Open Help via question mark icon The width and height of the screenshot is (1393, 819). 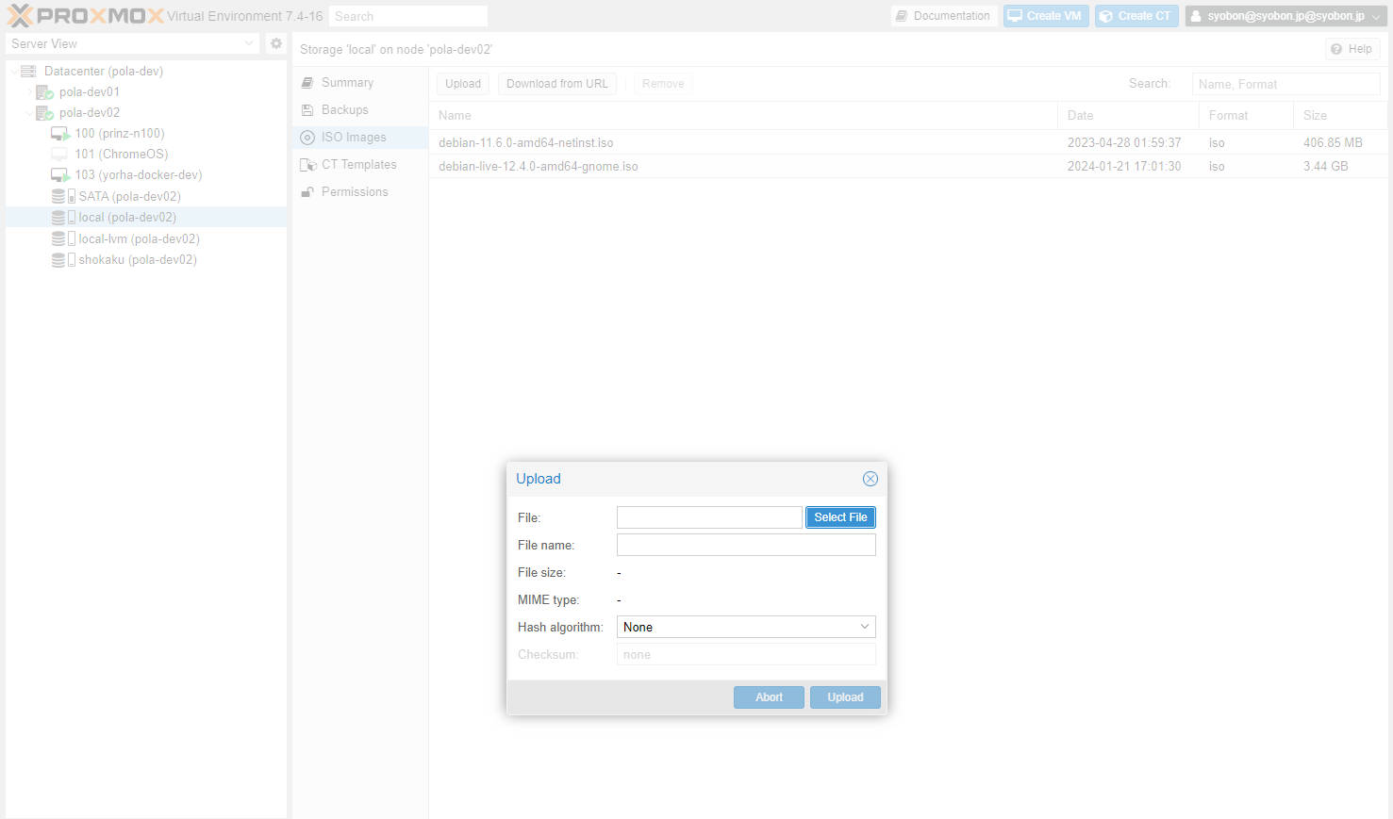tap(1336, 49)
